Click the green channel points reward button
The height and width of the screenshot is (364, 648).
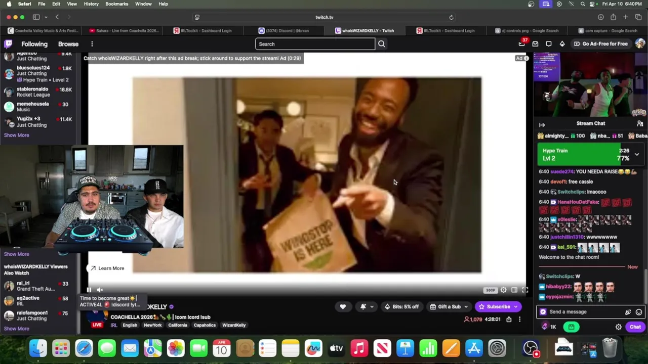pyautogui.click(x=571, y=327)
